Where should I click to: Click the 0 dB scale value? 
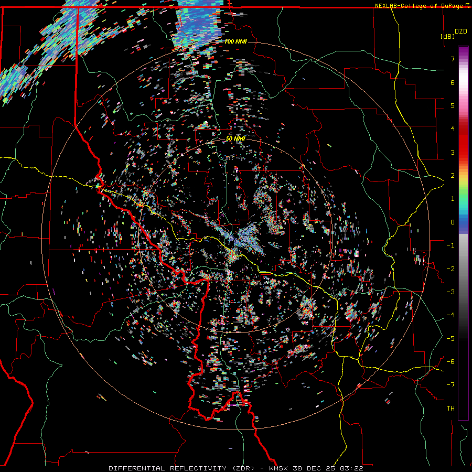tap(453, 222)
